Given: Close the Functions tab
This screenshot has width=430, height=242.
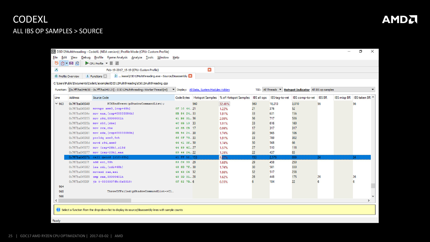Looking at the screenshot, I should (x=105, y=76).
